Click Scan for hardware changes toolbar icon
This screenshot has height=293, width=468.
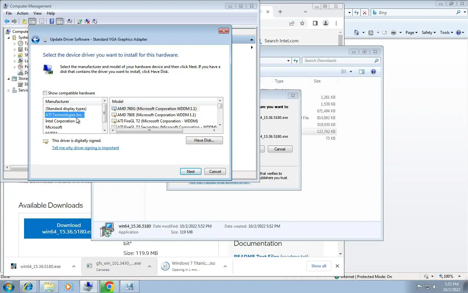coord(70,21)
